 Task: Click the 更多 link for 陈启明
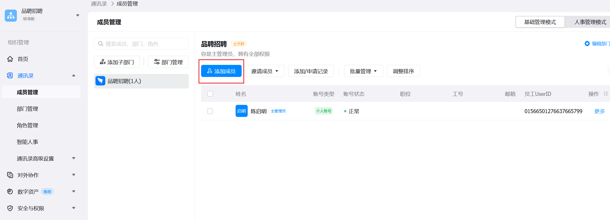pos(599,111)
